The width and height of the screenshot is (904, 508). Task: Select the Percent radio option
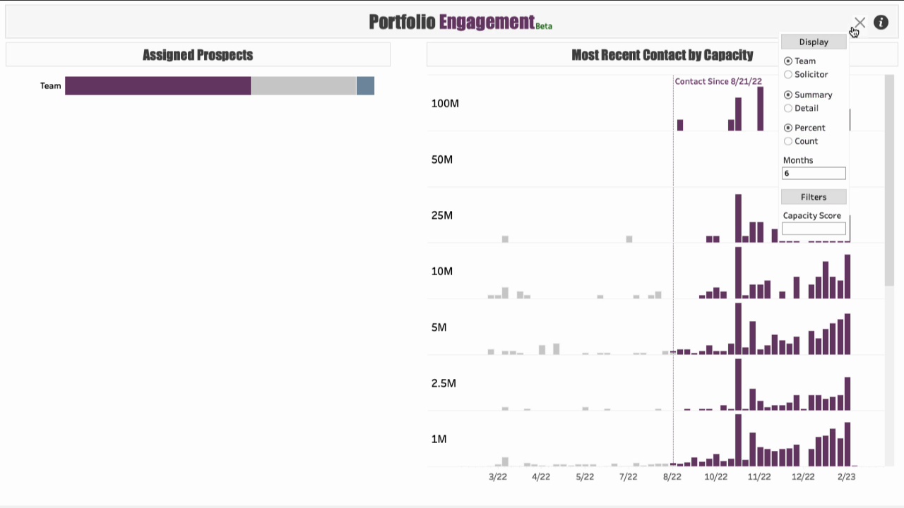tap(788, 128)
